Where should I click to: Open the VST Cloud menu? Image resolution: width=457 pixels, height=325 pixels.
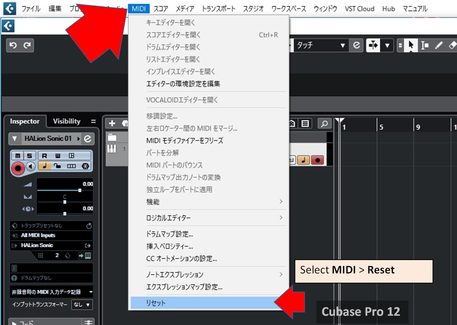coord(359,9)
